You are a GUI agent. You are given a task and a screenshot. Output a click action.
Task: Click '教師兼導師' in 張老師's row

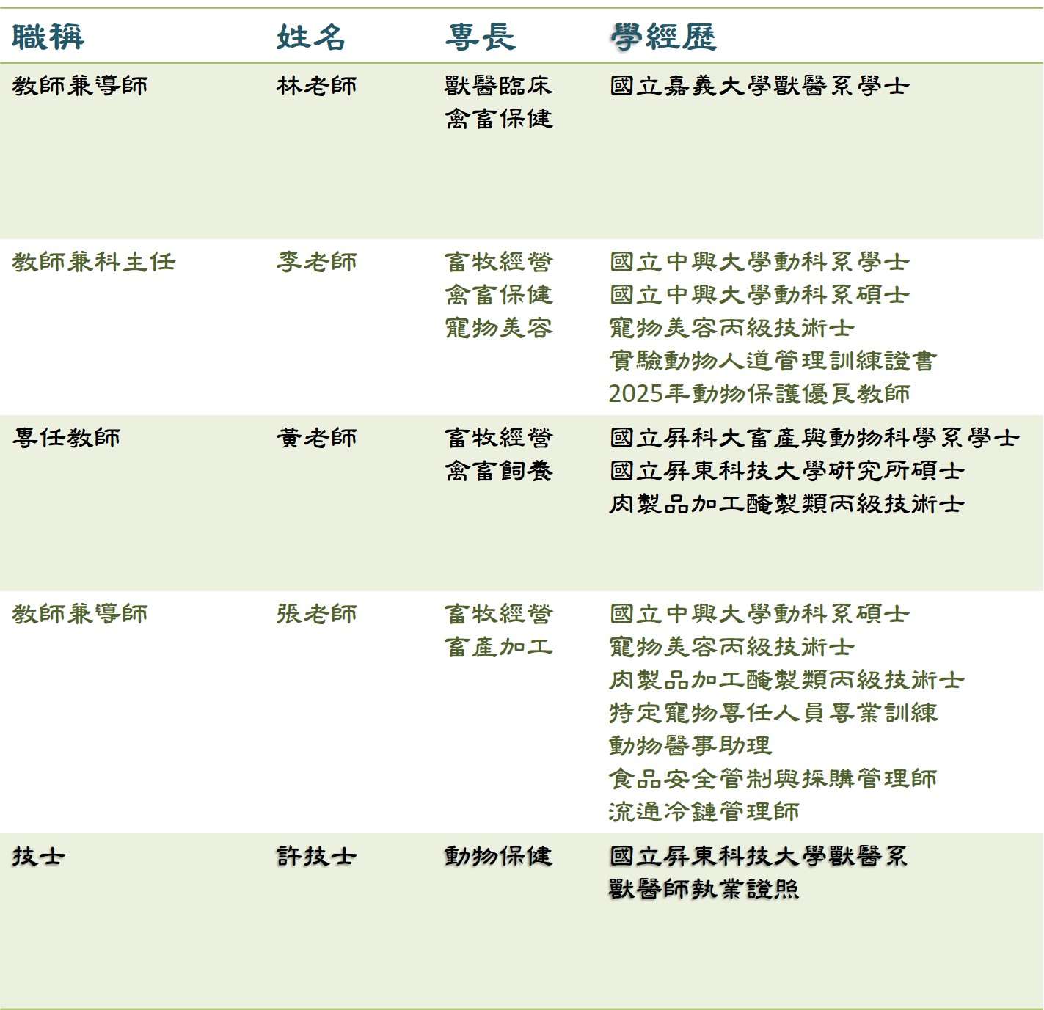pos(80,614)
